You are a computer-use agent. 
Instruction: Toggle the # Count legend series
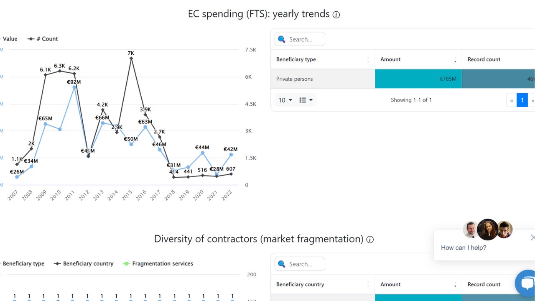(x=43, y=39)
